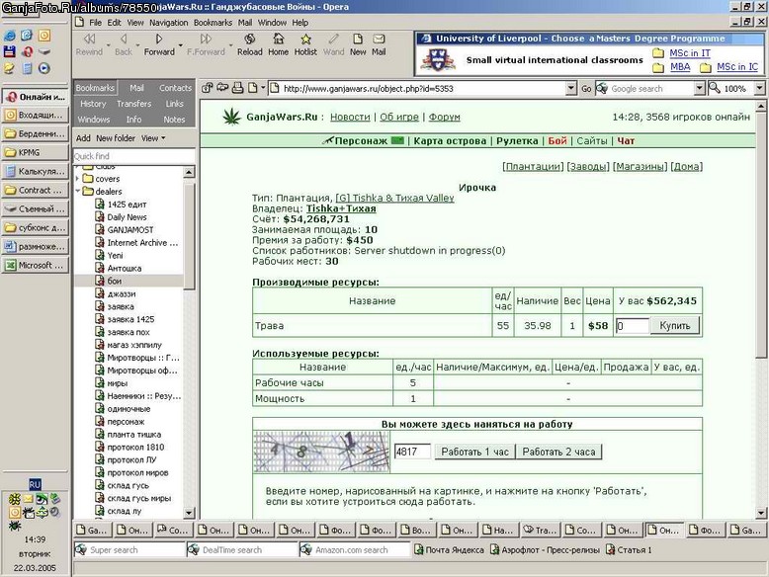Viewport: 769px width, 577px height.
Task: Click 'Add' in the bookmarks panel
Action: click(x=83, y=138)
